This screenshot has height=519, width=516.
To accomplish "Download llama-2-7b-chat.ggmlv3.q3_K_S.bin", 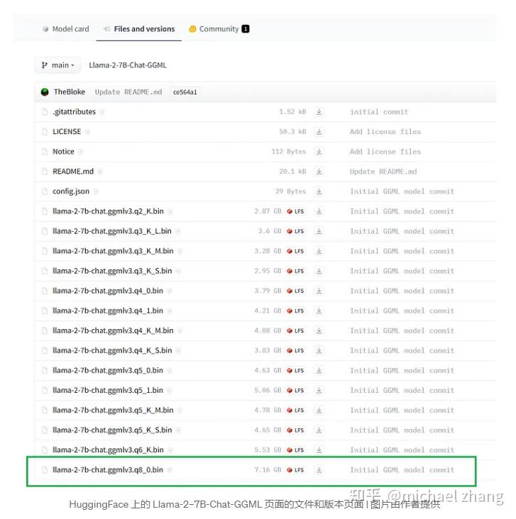I will [x=319, y=271].
